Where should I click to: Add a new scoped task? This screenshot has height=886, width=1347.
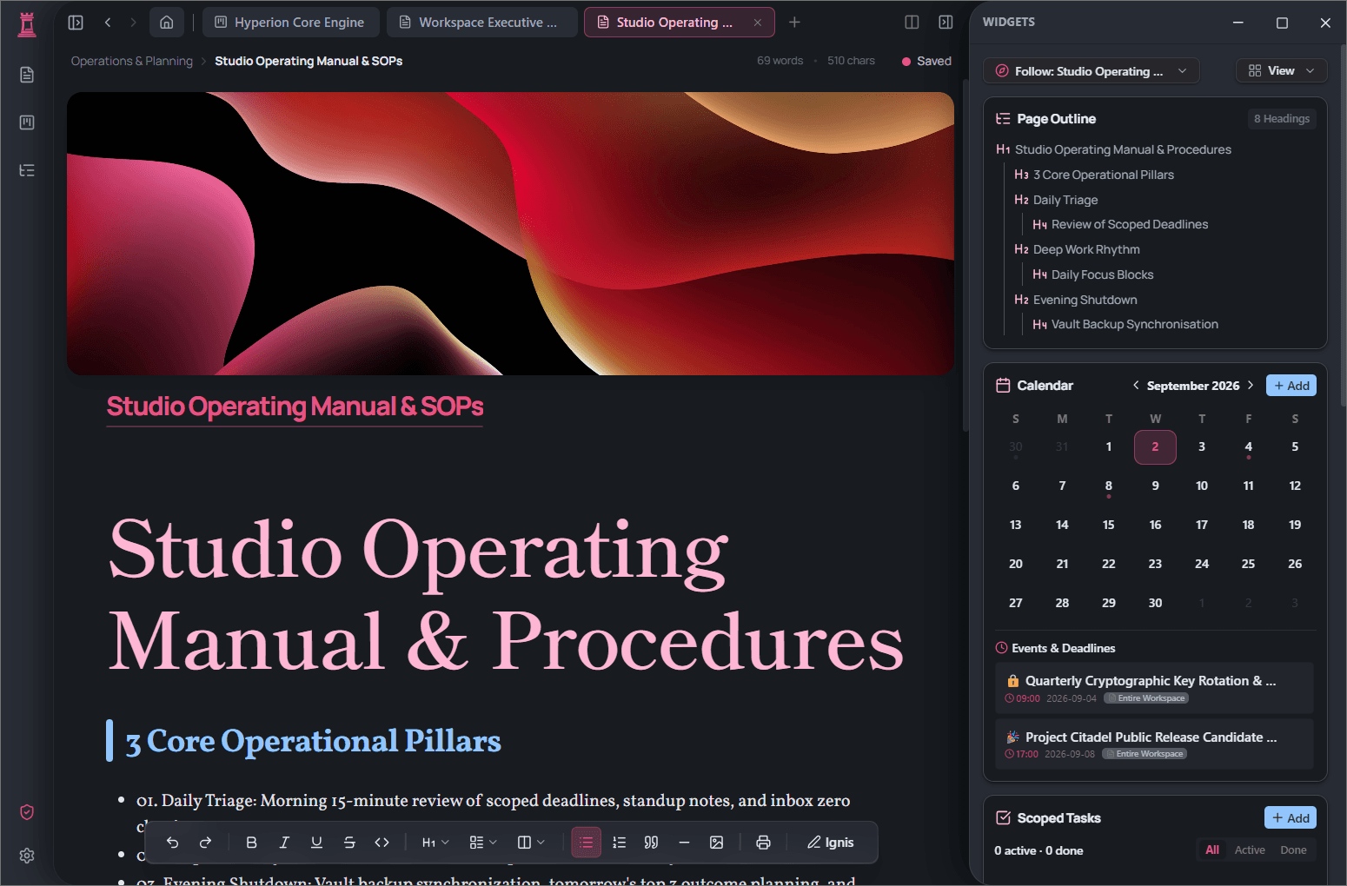coord(1290,818)
